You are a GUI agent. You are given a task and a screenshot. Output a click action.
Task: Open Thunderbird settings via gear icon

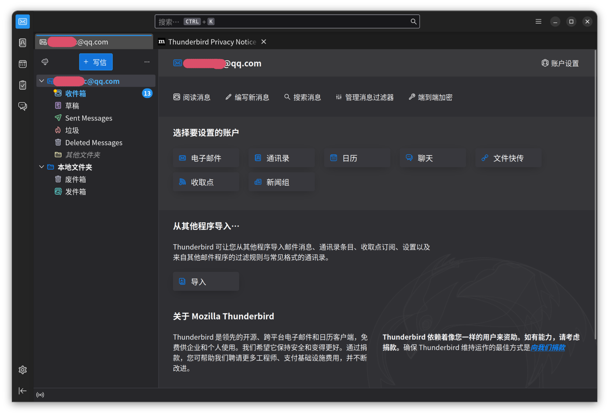coord(23,369)
